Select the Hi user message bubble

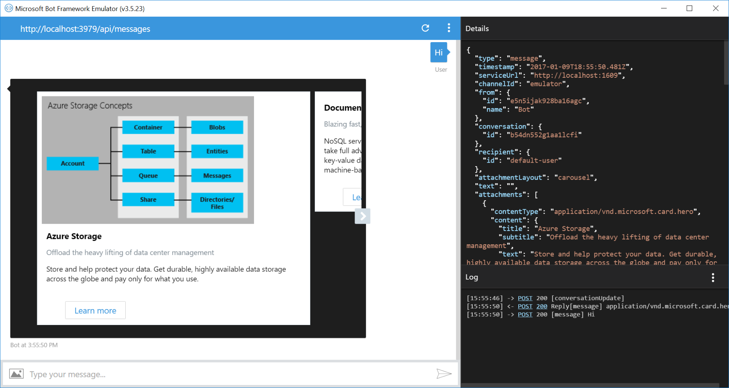[x=439, y=52]
